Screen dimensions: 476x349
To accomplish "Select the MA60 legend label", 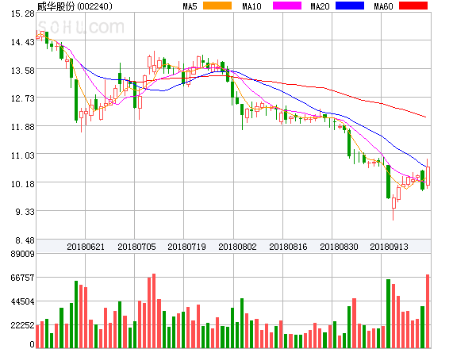I will 383,6.
